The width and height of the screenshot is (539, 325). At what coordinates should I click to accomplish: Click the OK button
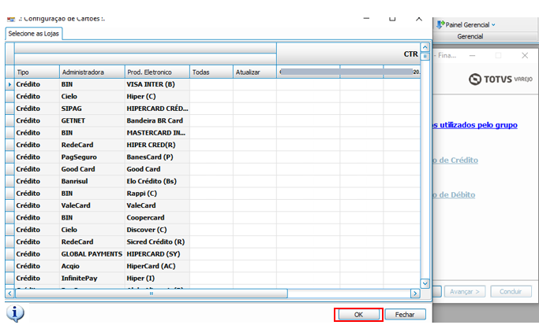(358, 314)
